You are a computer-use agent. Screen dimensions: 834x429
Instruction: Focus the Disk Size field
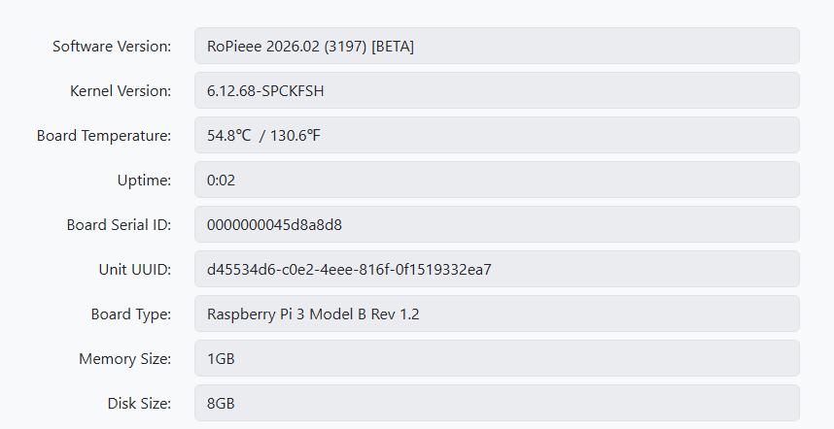(496, 403)
